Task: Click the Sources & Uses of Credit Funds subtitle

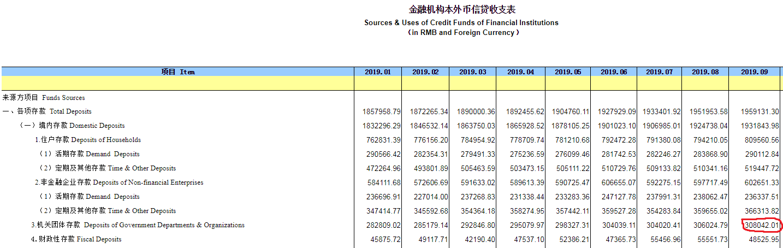Action: click(x=461, y=22)
